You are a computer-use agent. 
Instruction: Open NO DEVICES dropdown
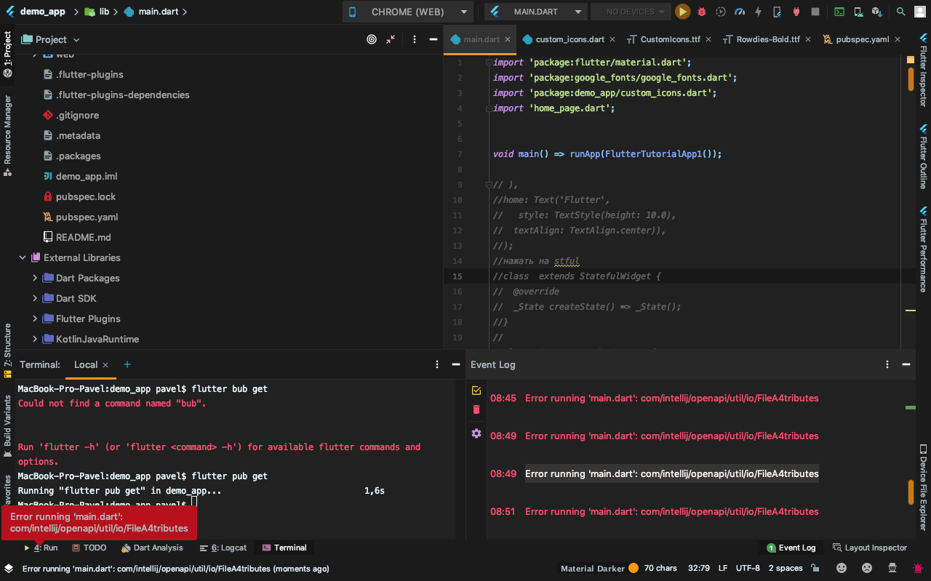pos(631,12)
